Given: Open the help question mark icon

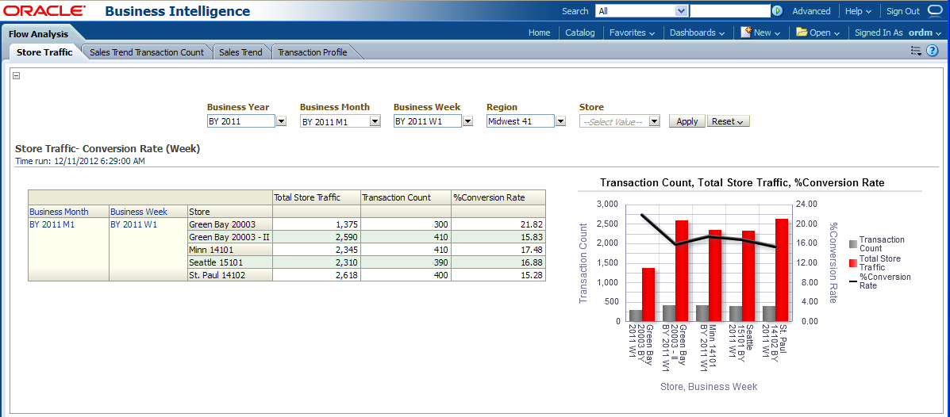Looking at the screenshot, I should 933,51.
